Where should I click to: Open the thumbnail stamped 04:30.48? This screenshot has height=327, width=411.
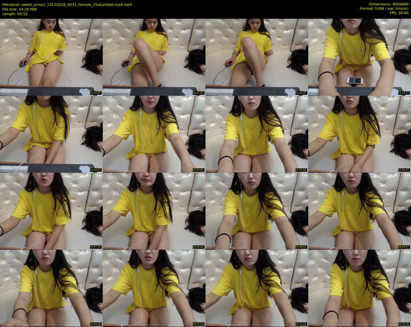point(51,288)
